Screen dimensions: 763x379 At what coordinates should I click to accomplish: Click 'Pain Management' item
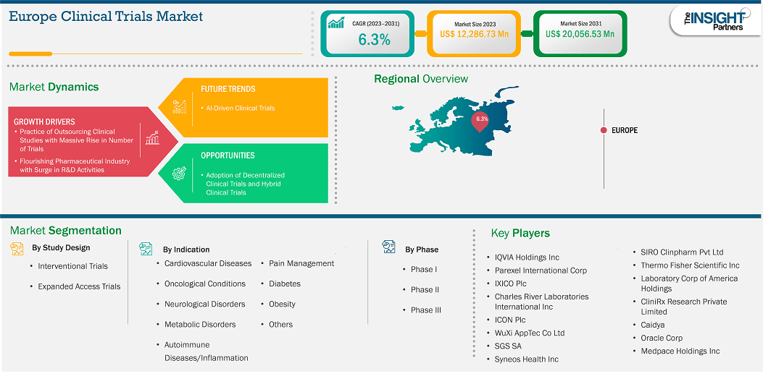301,263
